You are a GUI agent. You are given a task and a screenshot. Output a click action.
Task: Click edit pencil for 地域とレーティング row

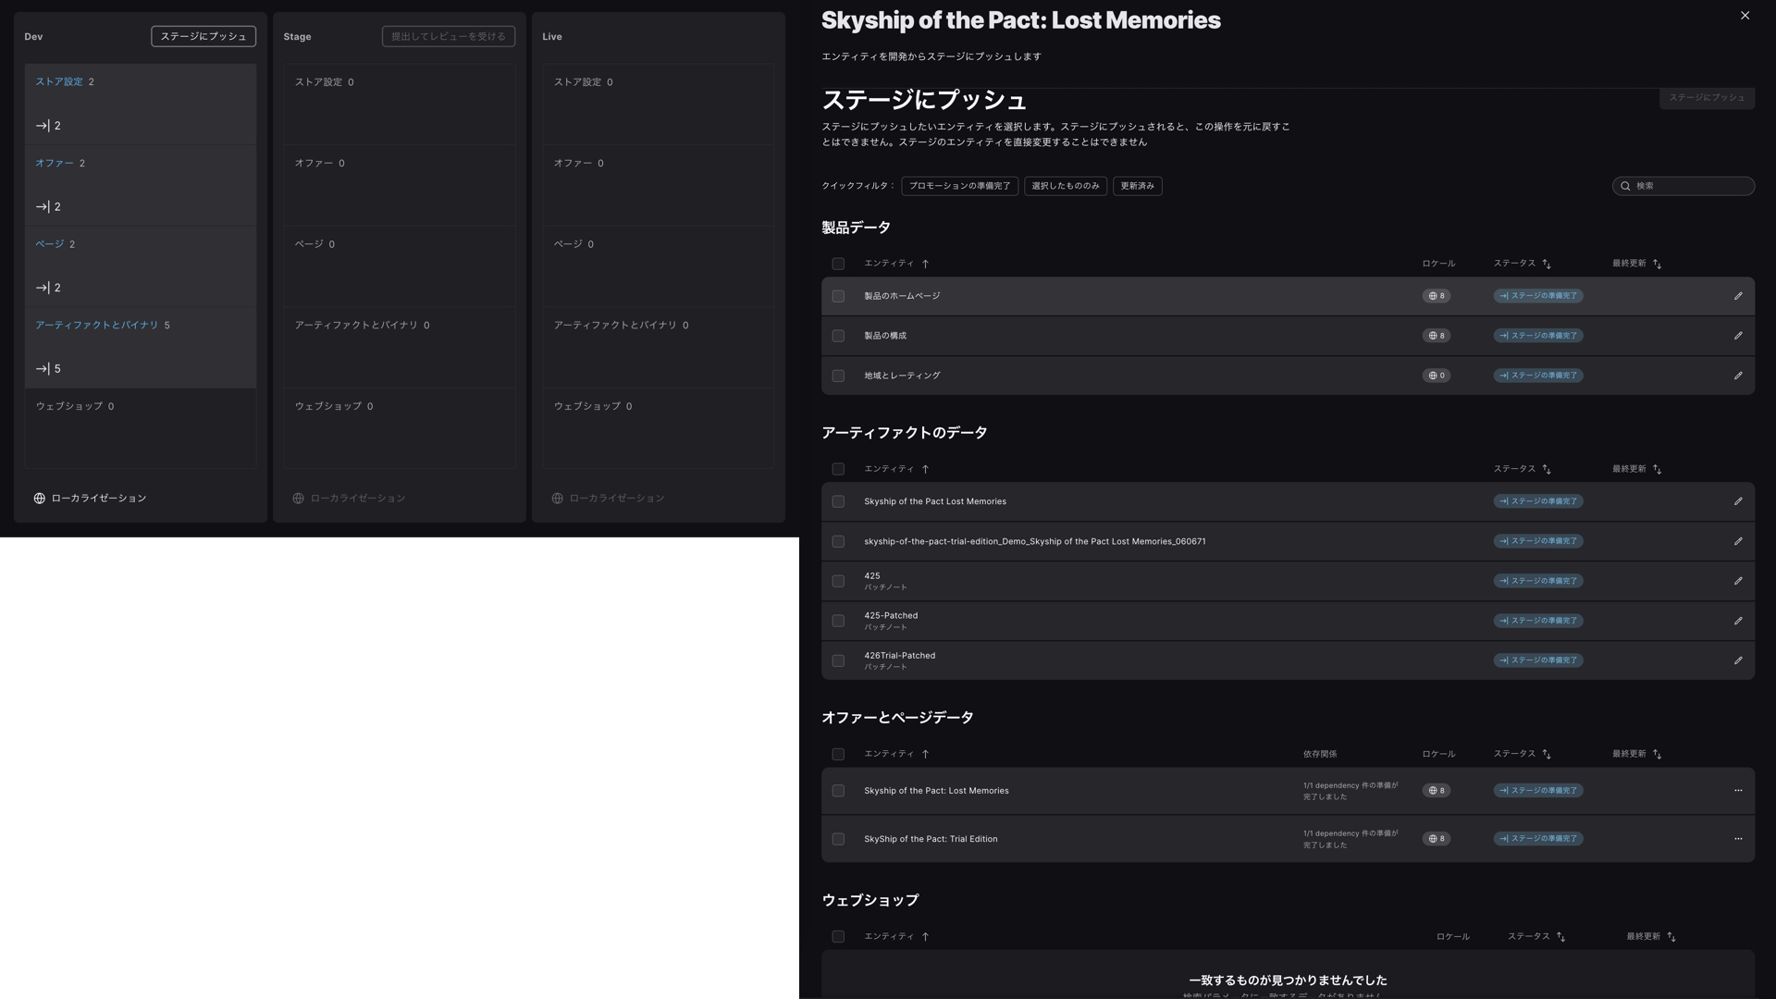1738,376
